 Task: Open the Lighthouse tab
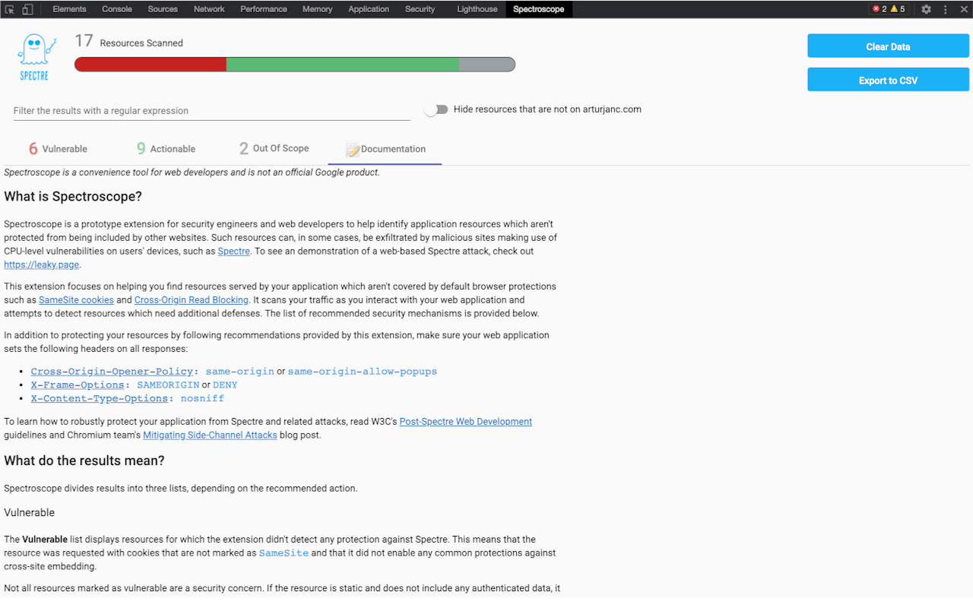coord(477,9)
